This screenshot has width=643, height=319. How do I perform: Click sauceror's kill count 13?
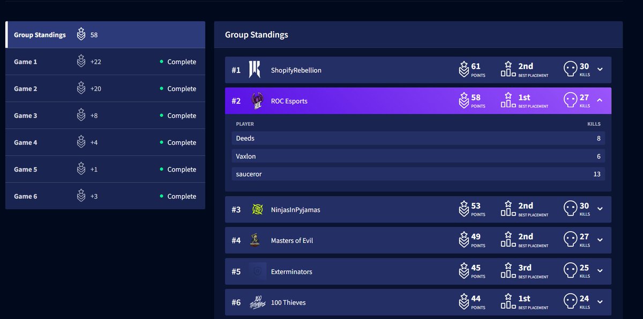(596, 174)
